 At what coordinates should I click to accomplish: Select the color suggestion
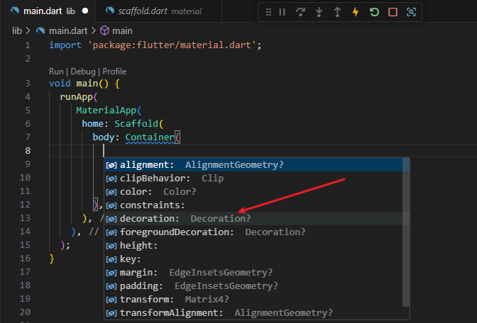253,191
